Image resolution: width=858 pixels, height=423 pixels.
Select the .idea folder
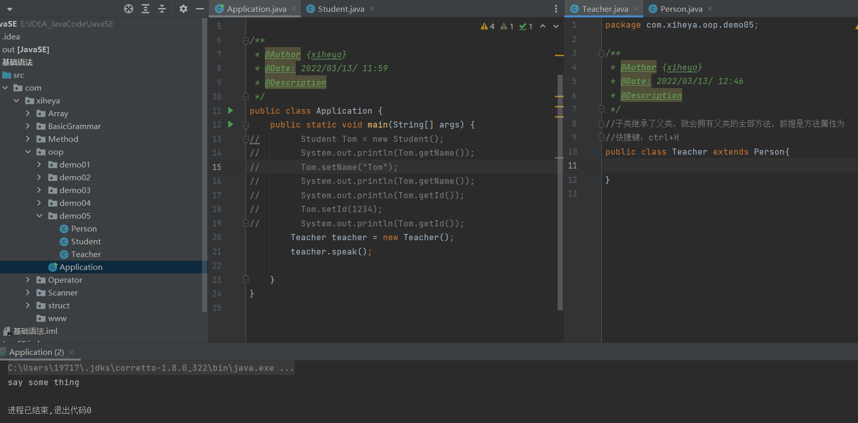point(11,36)
